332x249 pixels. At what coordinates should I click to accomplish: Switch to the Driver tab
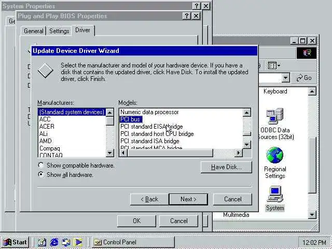(x=83, y=30)
